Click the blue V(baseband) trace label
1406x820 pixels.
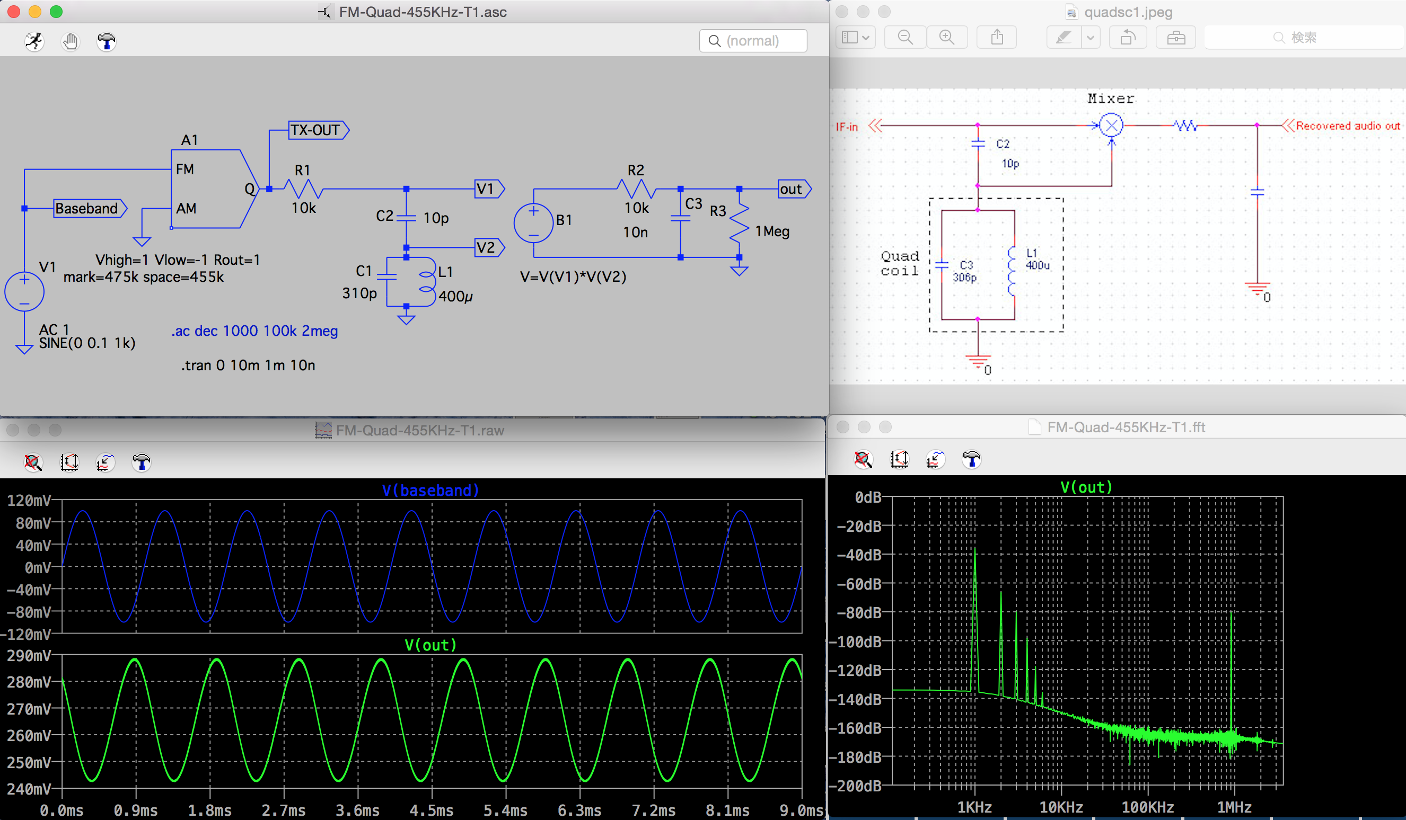[430, 490]
